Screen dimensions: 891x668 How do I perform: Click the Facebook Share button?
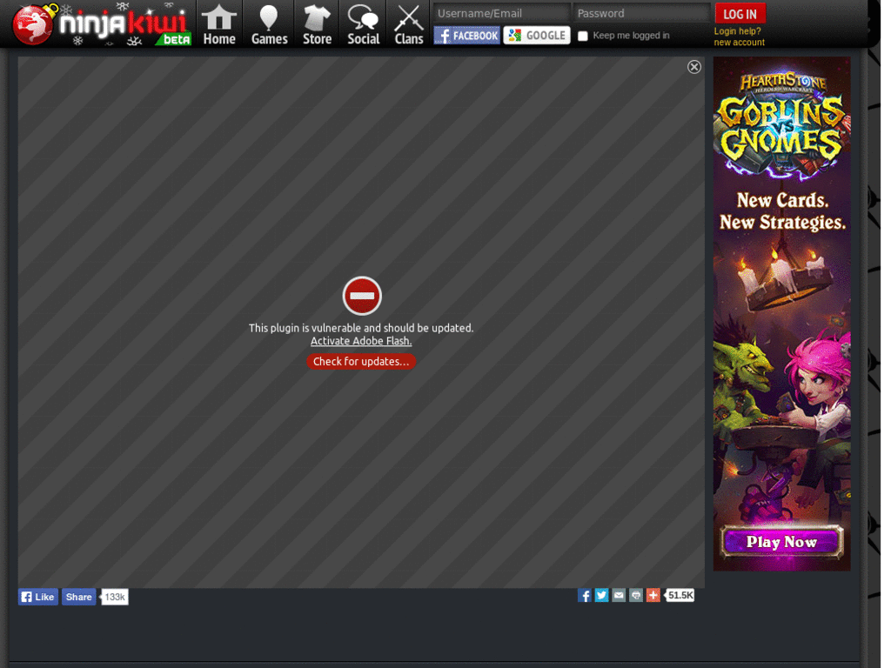pos(78,597)
